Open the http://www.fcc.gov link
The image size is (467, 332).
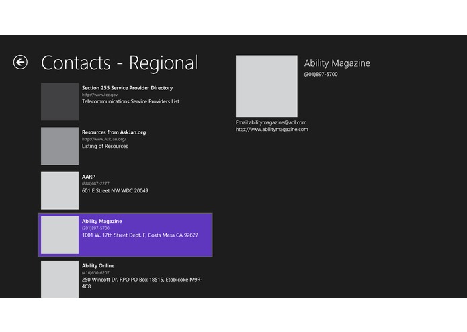(99, 95)
